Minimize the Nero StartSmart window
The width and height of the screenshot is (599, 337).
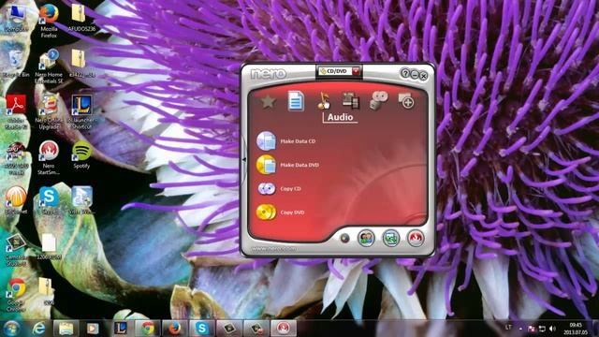(415, 75)
